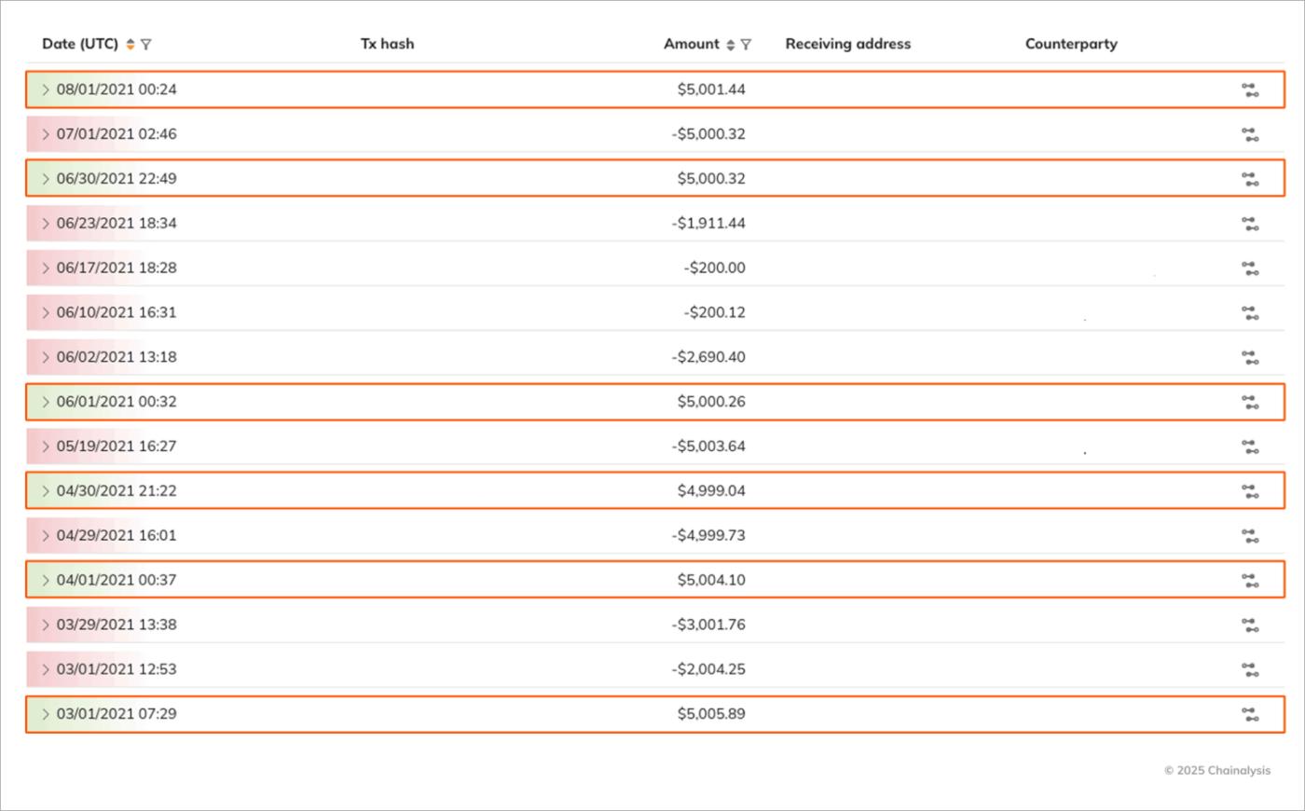Toggle Amount column sort arrows
The image size is (1305, 811).
[x=731, y=45]
